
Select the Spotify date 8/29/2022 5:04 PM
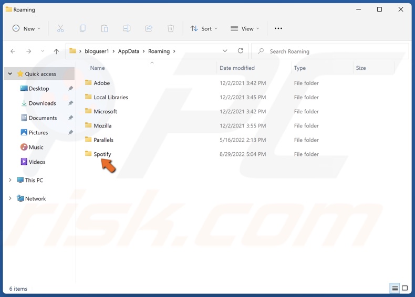click(x=243, y=154)
